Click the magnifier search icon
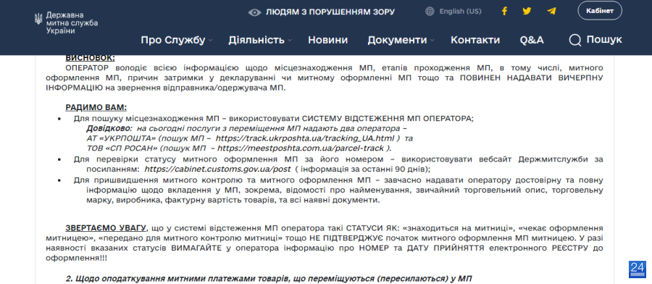The image size is (652, 284). point(575,41)
